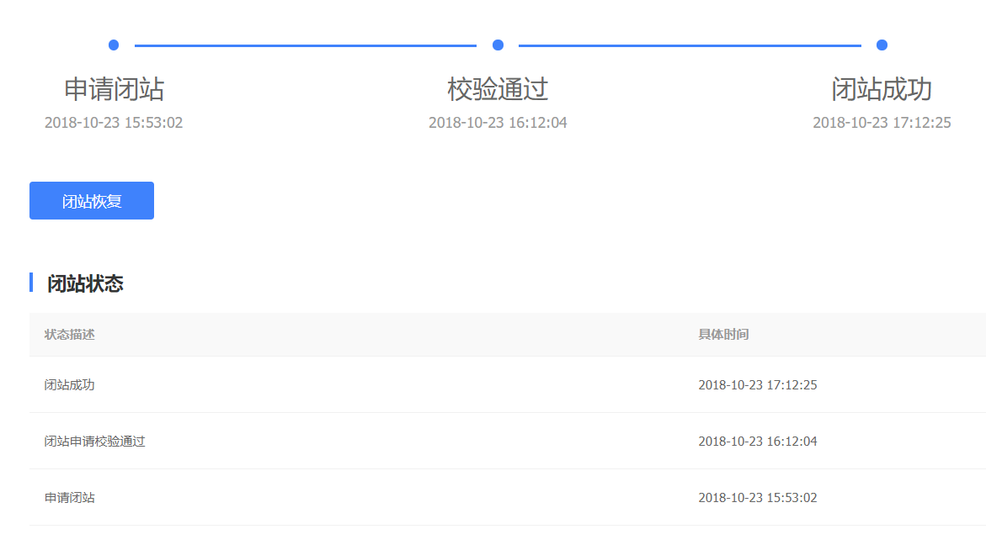Click step timestamp 2018-10-23 16:12:04 under 校验通过
This screenshot has height=545, width=986.
(498, 123)
